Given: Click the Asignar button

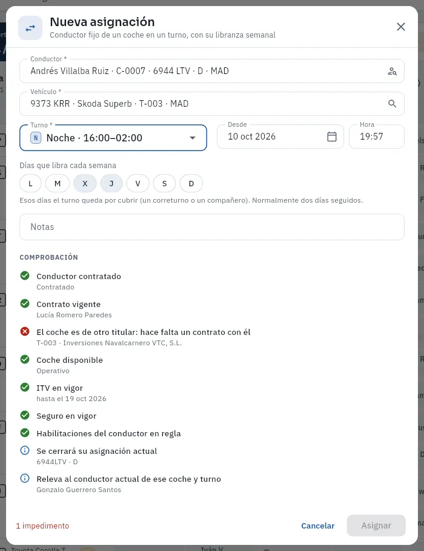Looking at the screenshot, I should (x=376, y=526).
